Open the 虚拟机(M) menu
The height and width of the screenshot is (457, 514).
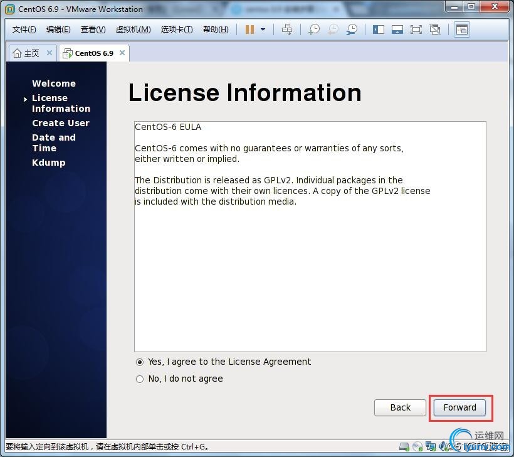coord(133,30)
